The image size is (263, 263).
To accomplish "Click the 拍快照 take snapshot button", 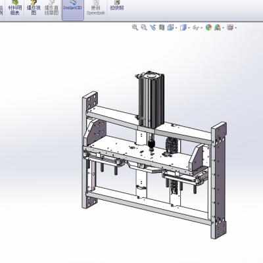I will coord(117,6).
